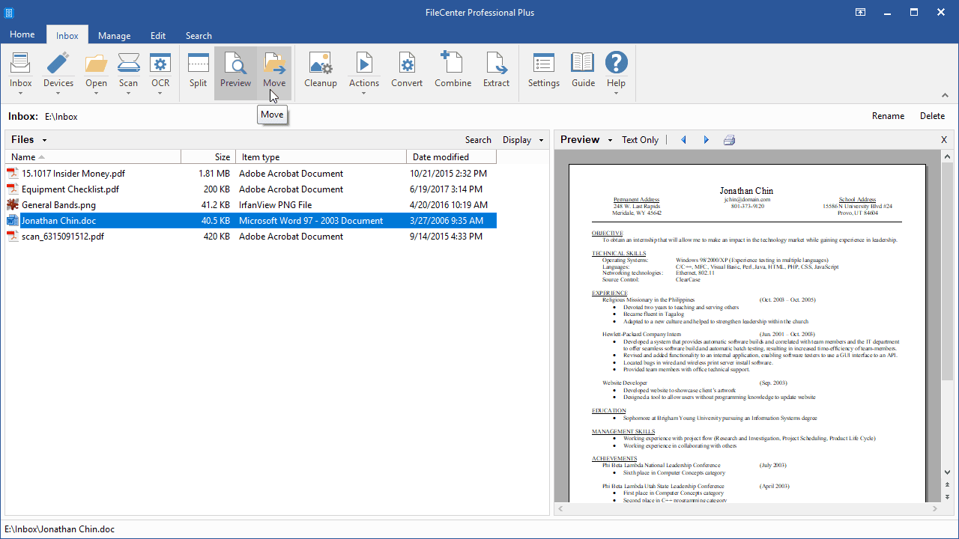Toggle Text Only preview mode
The height and width of the screenshot is (539, 959).
coord(640,140)
